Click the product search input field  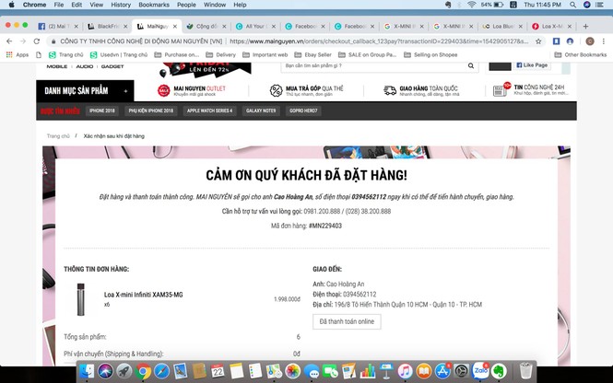(373, 65)
